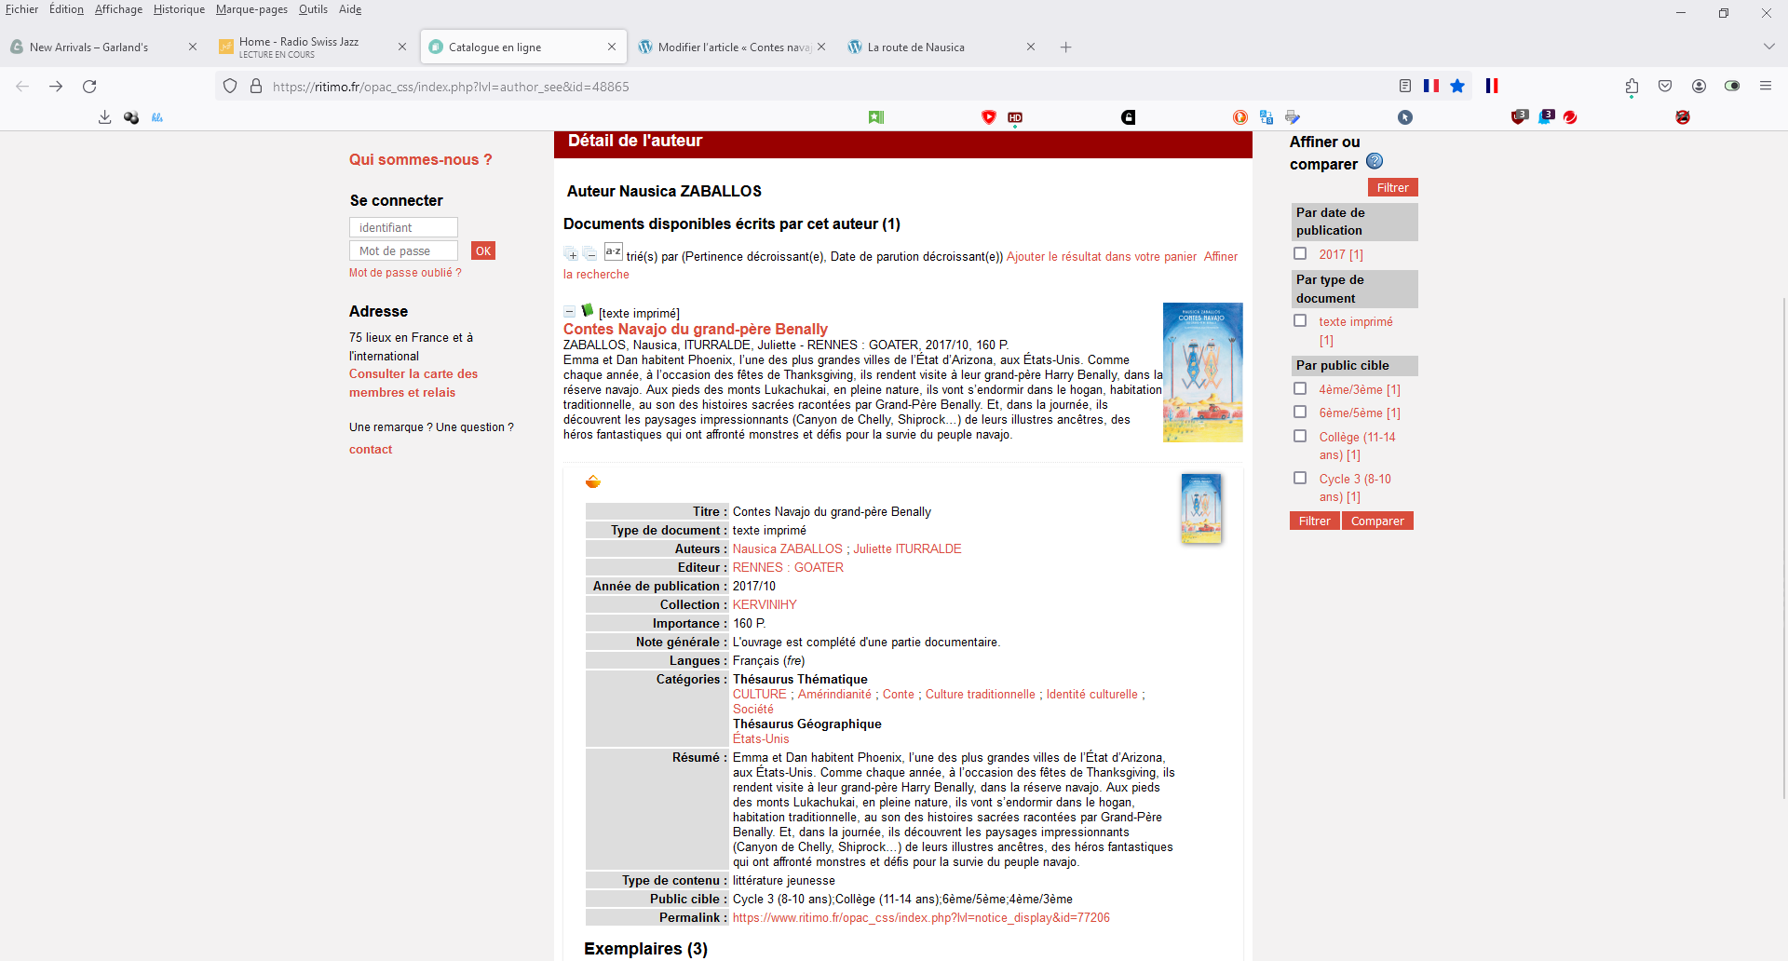Click the large Contes Navajo book cover
Image resolution: width=1788 pixels, height=961 pixels.
point(1203,372)
